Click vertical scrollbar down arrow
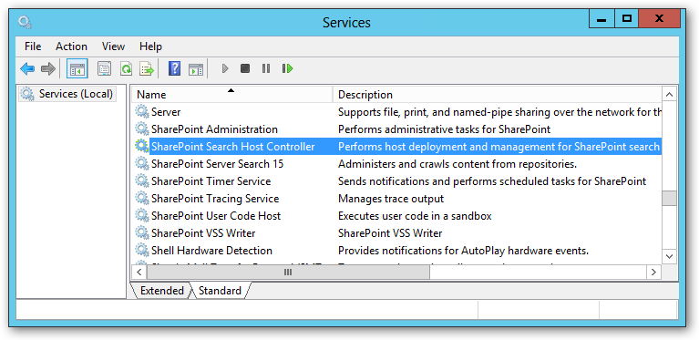 (669, 256)
